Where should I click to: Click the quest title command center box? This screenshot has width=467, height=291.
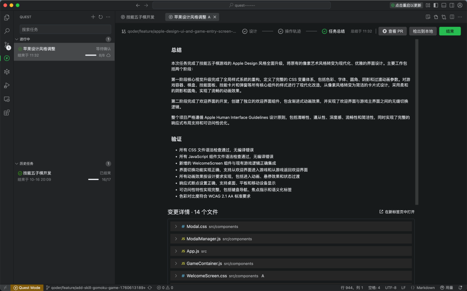coord(241,5)
